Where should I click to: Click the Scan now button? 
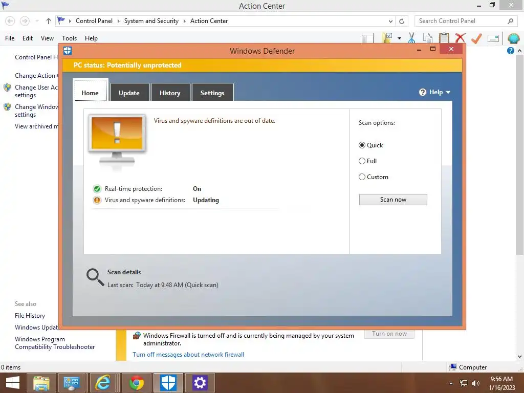pyautogui.click(x=393, y=200)
